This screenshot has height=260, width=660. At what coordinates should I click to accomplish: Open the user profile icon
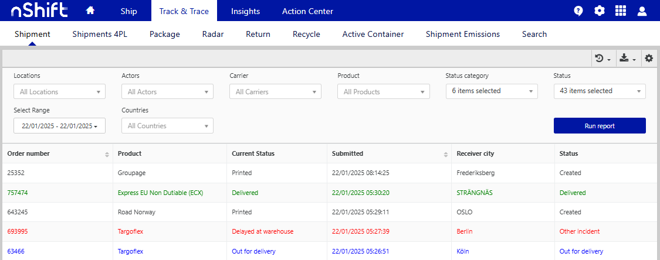pos(642,11)
